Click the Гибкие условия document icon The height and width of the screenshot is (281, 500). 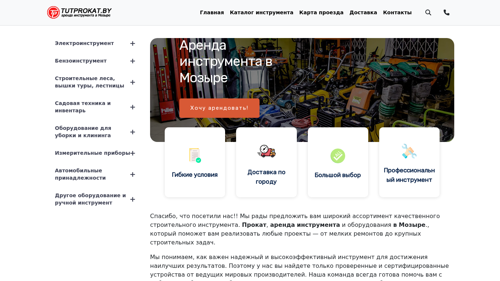pos(195,155)
